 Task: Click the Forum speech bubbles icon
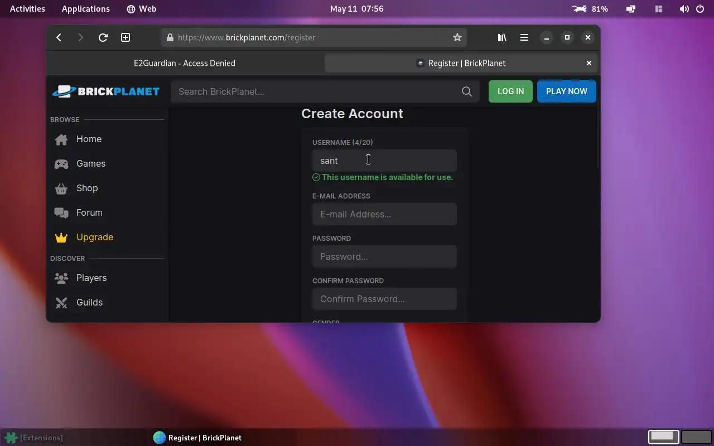pyautogui.click(x=61, y=213)
